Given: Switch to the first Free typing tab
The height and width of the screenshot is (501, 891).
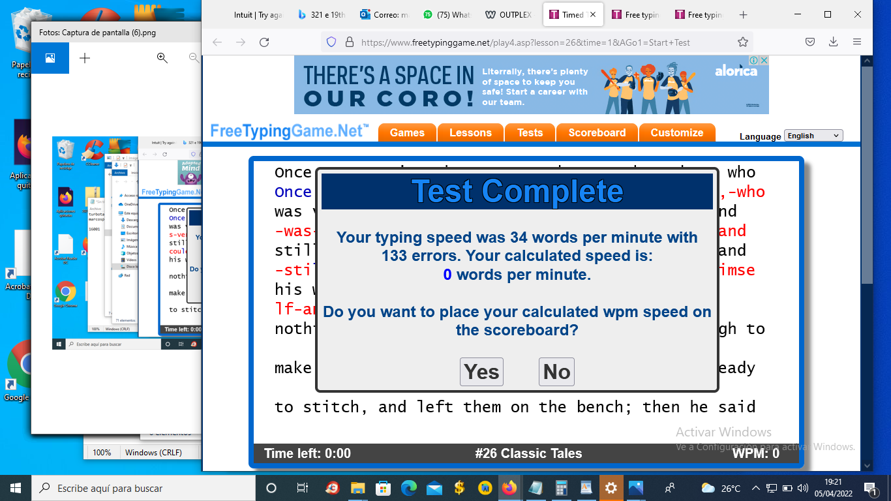Looking at the screenshot, I should point(635,14).
